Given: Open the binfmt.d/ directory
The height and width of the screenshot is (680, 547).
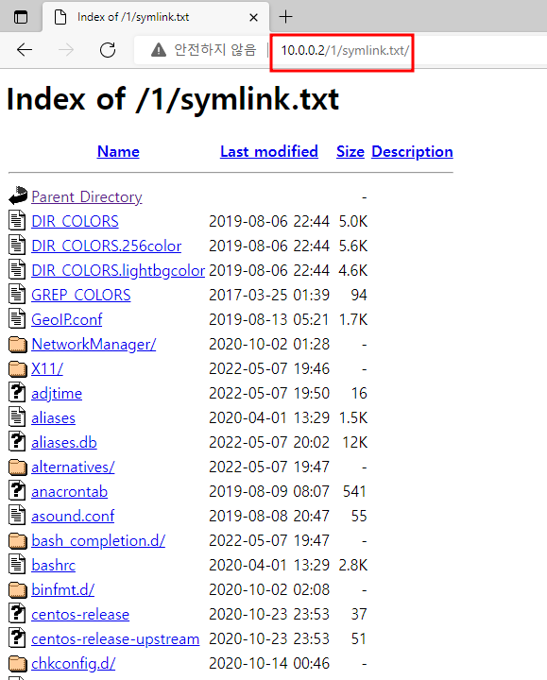Looking at the screenshot, I should (x=63, y=589).
